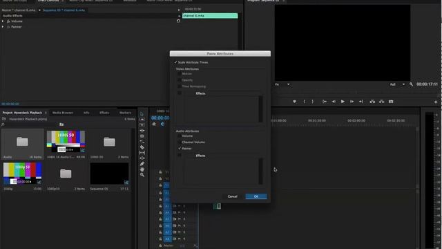
Task: Check the Volume audio attribute
Action: (x=180, y=136)
